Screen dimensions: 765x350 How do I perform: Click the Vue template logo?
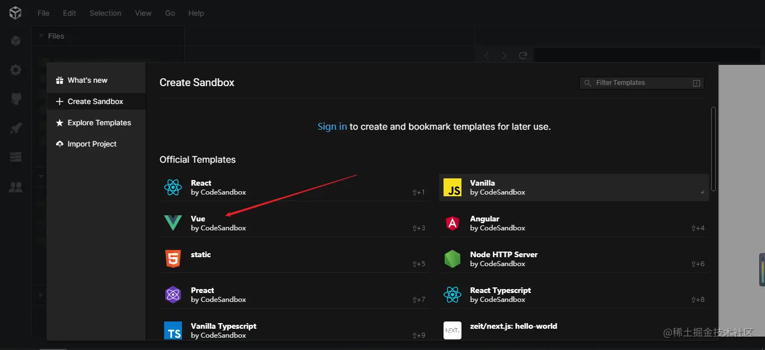(x=173, y=223)
